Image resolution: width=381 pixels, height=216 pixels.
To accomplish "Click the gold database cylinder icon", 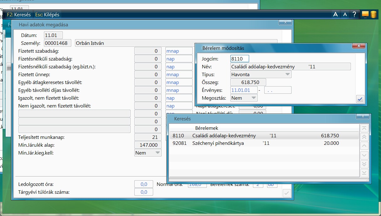I will tap(373, 14).
